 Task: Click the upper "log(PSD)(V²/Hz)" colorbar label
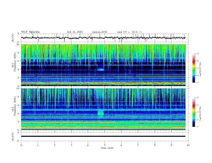[200, 70]
